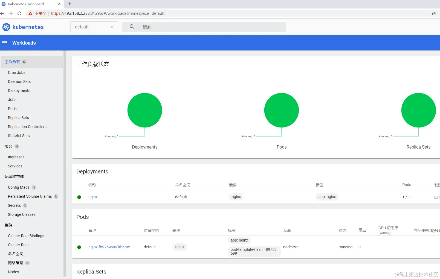The image size is (440, 279).
Task: Click the app: nginx label in Deployments
Action: point(327,197)
